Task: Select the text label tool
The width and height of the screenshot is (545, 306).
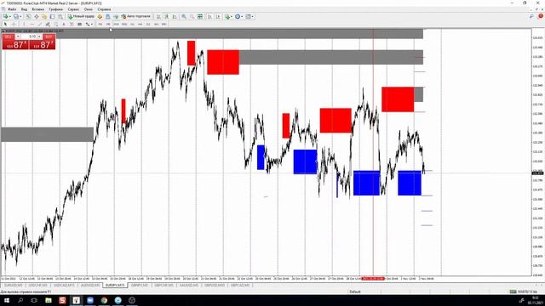Action: (x=72, y=24)
